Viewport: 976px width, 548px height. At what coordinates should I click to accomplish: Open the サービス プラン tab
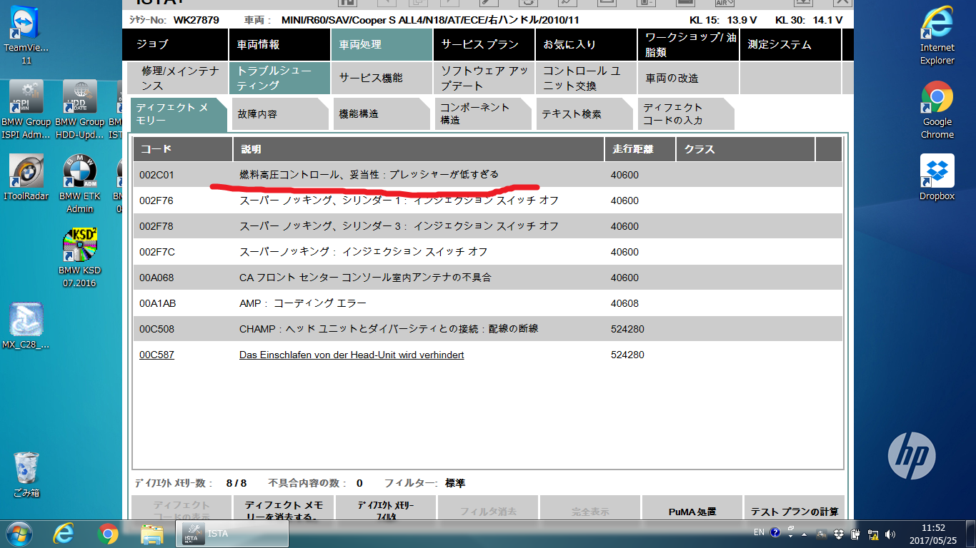484,44
